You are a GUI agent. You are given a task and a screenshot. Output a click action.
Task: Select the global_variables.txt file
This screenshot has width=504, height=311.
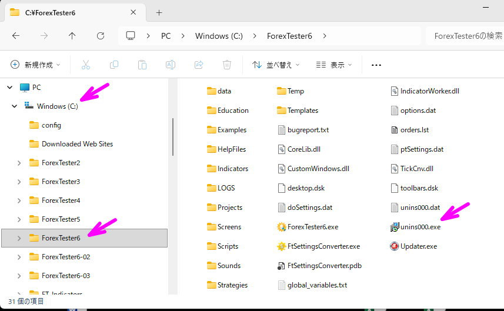(x=312, y=285)
